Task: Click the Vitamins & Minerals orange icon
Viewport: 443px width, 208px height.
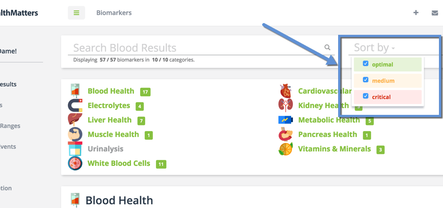Action: tap(286, 149)
